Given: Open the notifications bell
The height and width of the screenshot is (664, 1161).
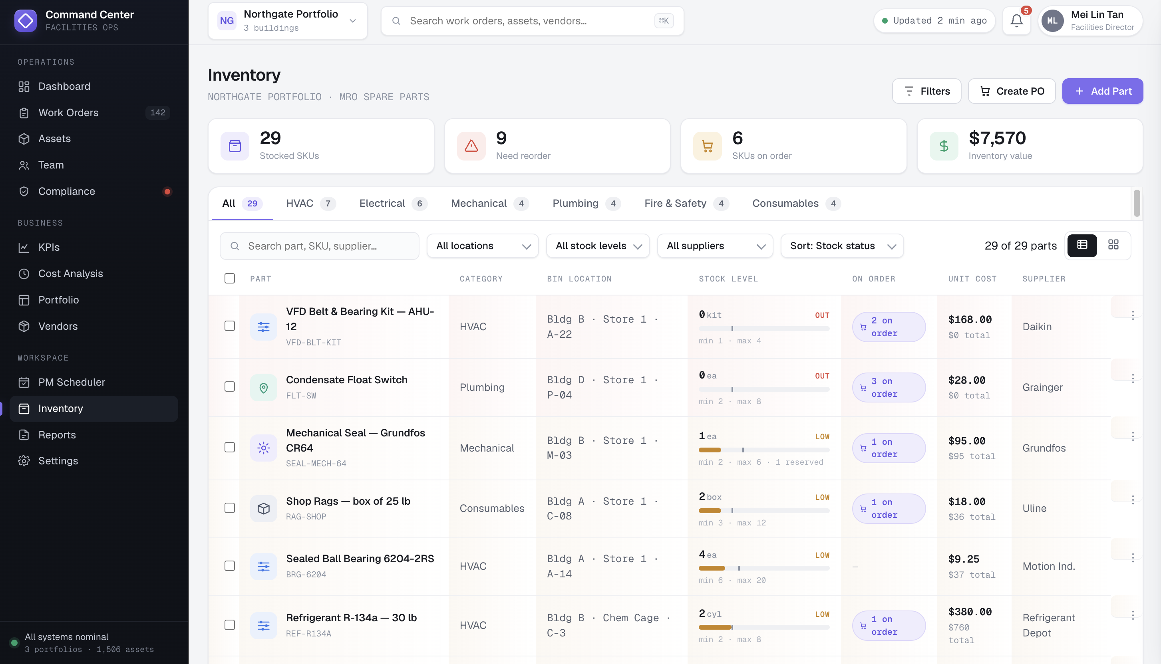Looking at the screenshot, I should click(1016, 21).
